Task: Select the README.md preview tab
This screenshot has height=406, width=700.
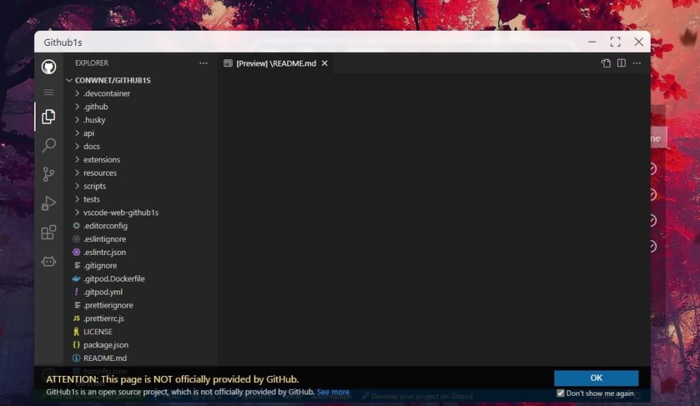Action: click(x=275, y=64)
